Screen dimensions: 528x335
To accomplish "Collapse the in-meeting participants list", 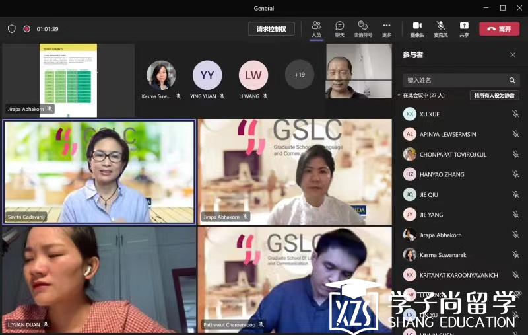I will click(x=399, y=96).
